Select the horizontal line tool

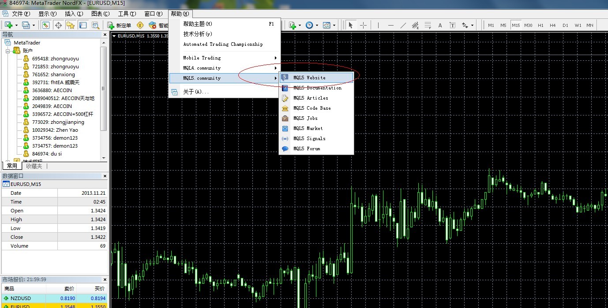(x=390, y=25)
